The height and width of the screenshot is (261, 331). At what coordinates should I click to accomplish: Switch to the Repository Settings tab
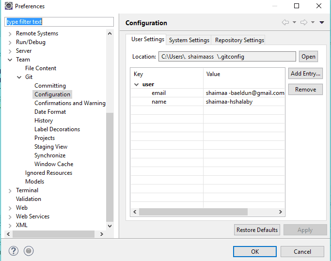point(239,40)
